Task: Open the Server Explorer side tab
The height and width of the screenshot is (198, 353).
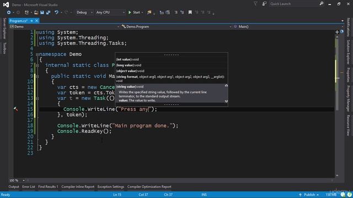Action: 4,28
